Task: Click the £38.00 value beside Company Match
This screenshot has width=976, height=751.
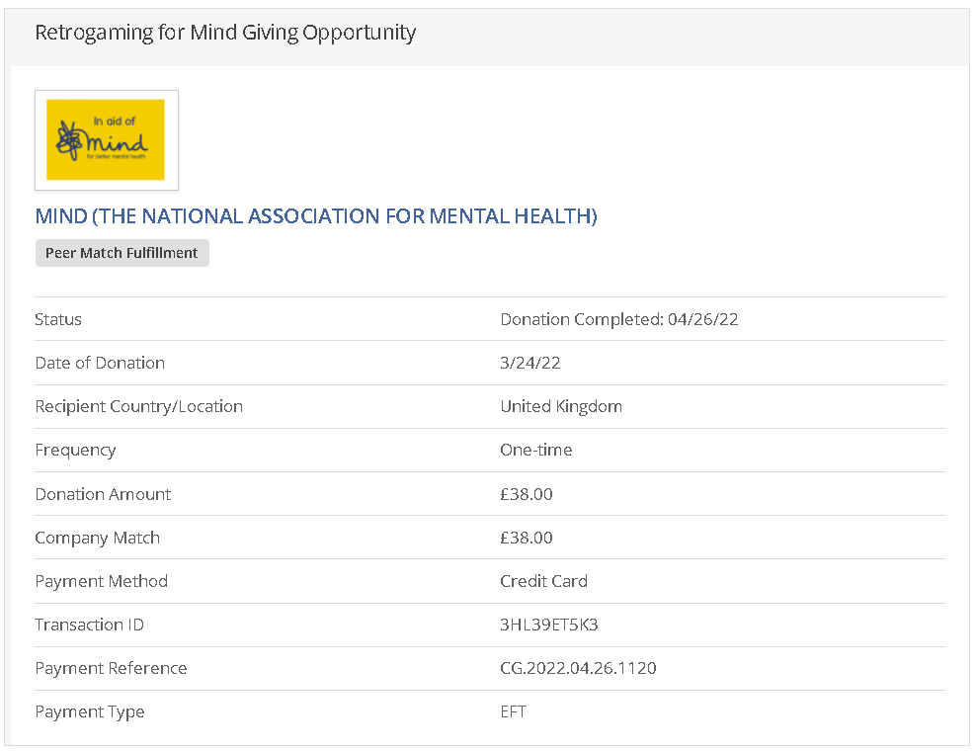Action: [526, 538]
